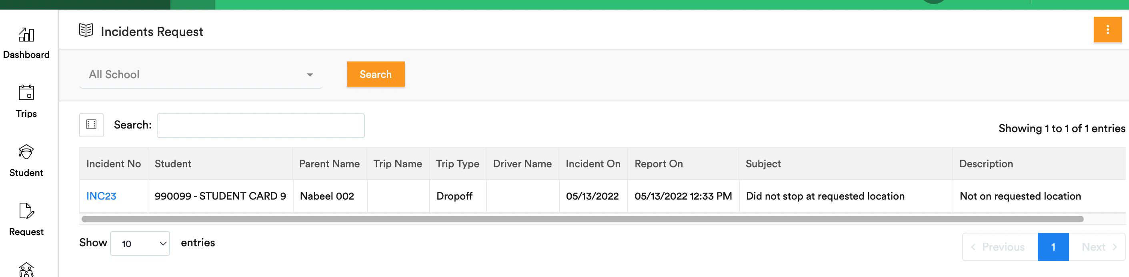The width and height of the screenshot is (1129, 277).
Task: Select the Request label in sidebar
Action: 26,231
